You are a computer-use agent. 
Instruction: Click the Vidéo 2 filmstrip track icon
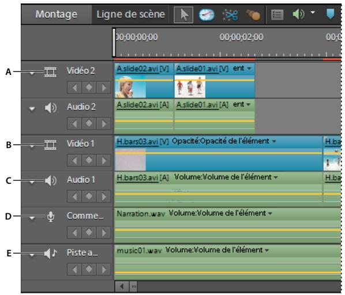click(x=50, y=72)
